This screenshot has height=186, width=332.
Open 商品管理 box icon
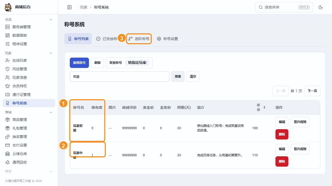click(8, 120)
